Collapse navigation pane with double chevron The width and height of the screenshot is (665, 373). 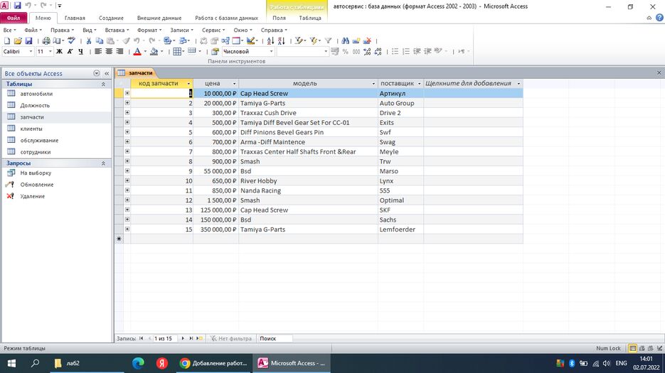tap(107, 73)
